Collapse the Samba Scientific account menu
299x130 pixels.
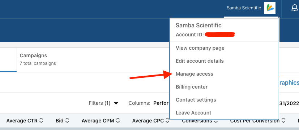point(244,8)
